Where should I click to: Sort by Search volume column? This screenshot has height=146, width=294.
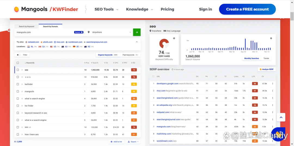(x=95, y=63)
